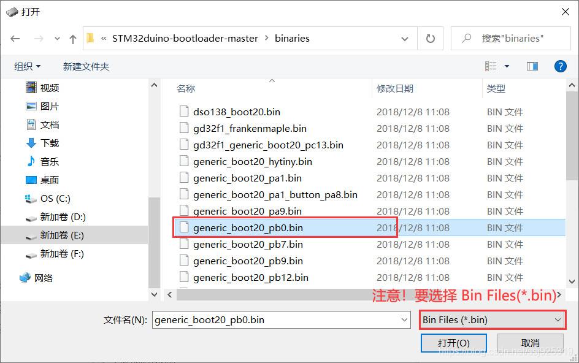Open the 新加卷 (F:) drive

62,254
